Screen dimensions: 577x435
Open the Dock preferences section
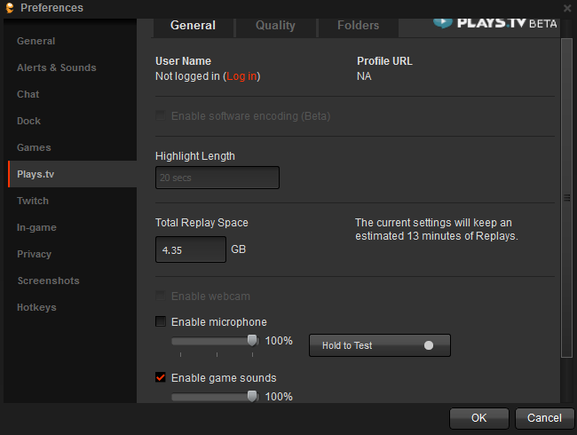(28, 121)
